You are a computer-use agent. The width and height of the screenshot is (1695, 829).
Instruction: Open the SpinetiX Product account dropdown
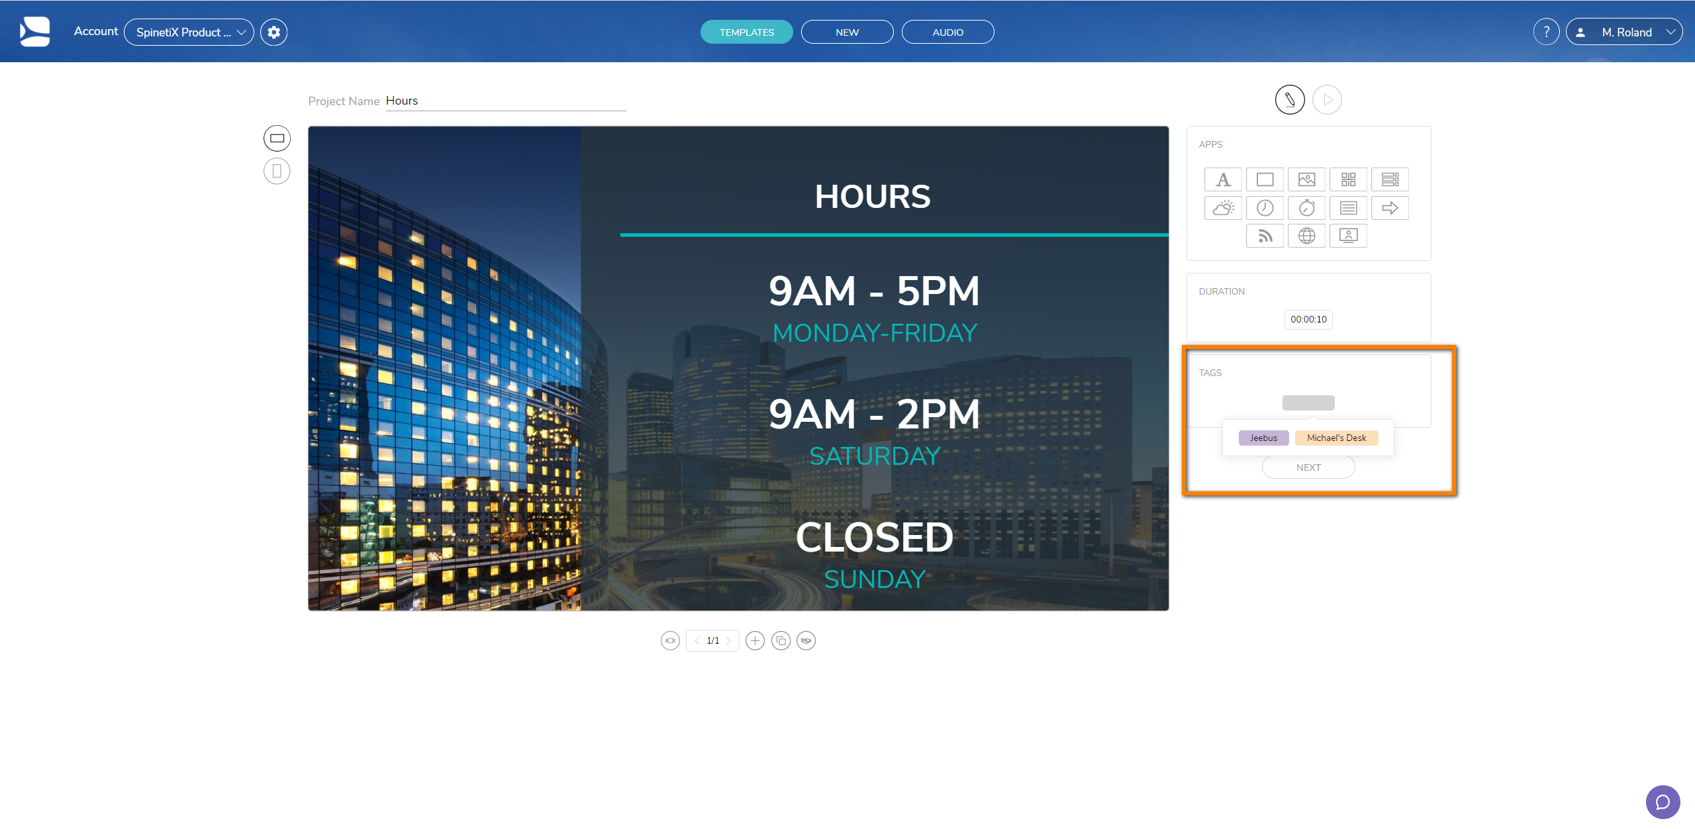[x=189, y=32]
